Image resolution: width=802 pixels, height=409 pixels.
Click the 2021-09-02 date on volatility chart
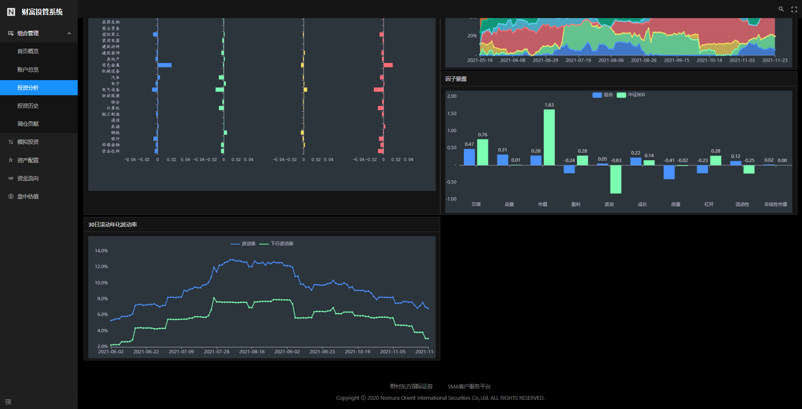[x=287, y=352]
